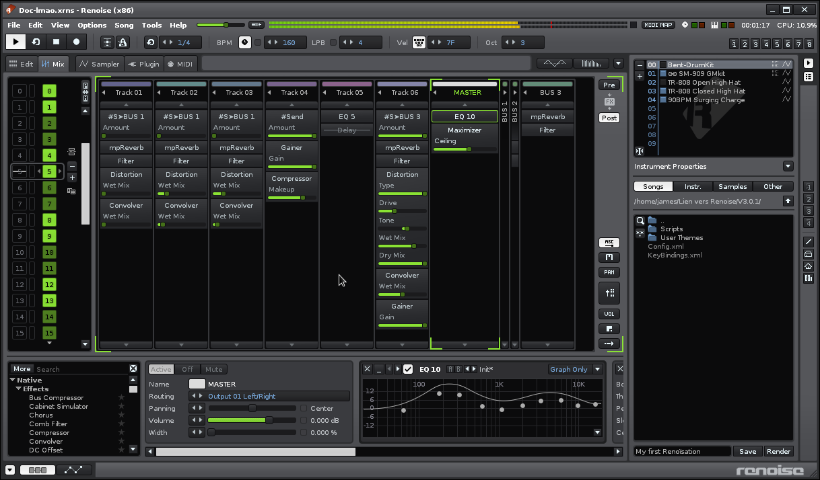820x480 pixels.
Task: Click the up-arrow parent directory icon
Action: pyautogui.click(x=788, y=201)
